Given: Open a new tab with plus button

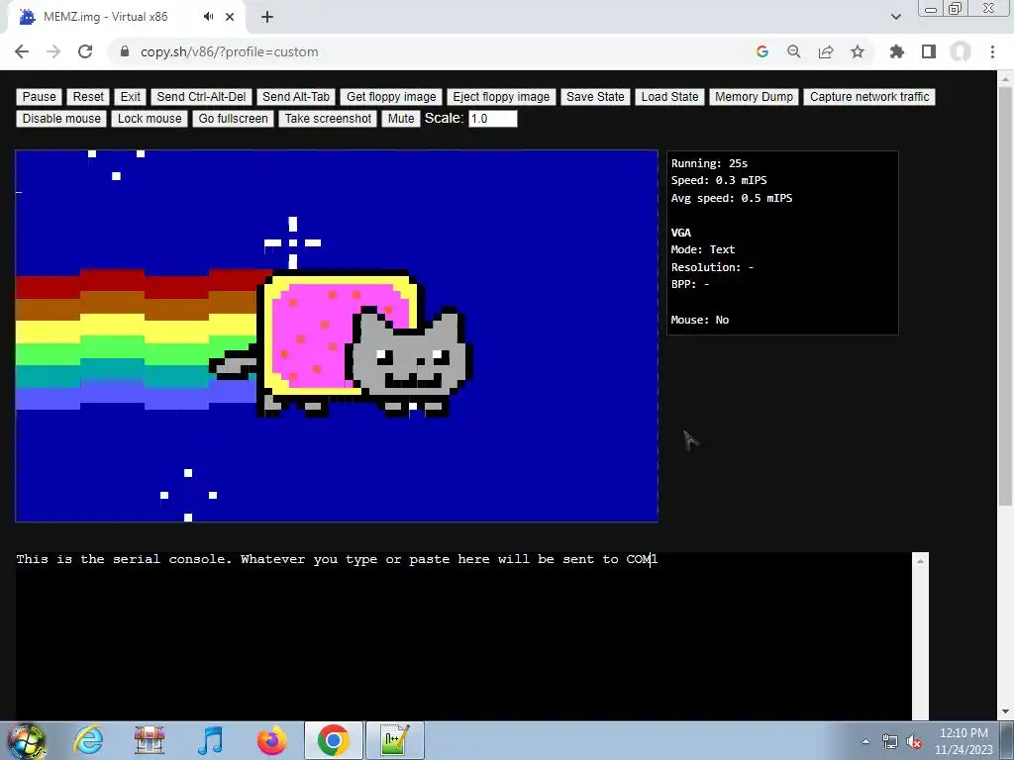Looking at the screenshot, I should [x=267, y=17].
